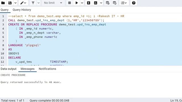This screenshot has width=182, height=102.
Task: Select the Messages tab
Action: tap(28, 69)
